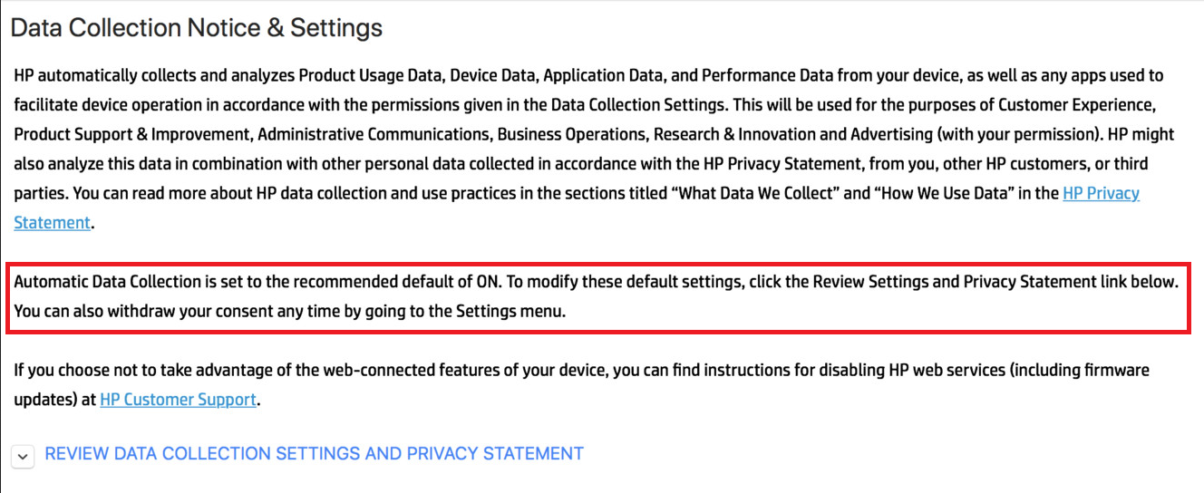Open Review Data Collection Settings and Privacy Statement
The image size is (1204, 493).
pos(314,453)
